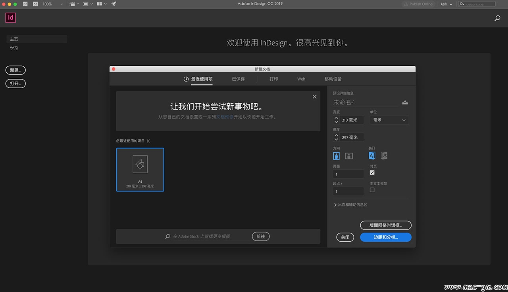Dismiss the banner with the X icon
Image resolution: width=508 pixels, height=292 pixels.
coord(315,97)
